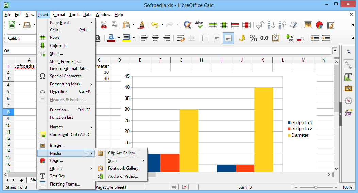Click the Delete Columns red icon
Screen dimensions: 358x193
(246, 25)
